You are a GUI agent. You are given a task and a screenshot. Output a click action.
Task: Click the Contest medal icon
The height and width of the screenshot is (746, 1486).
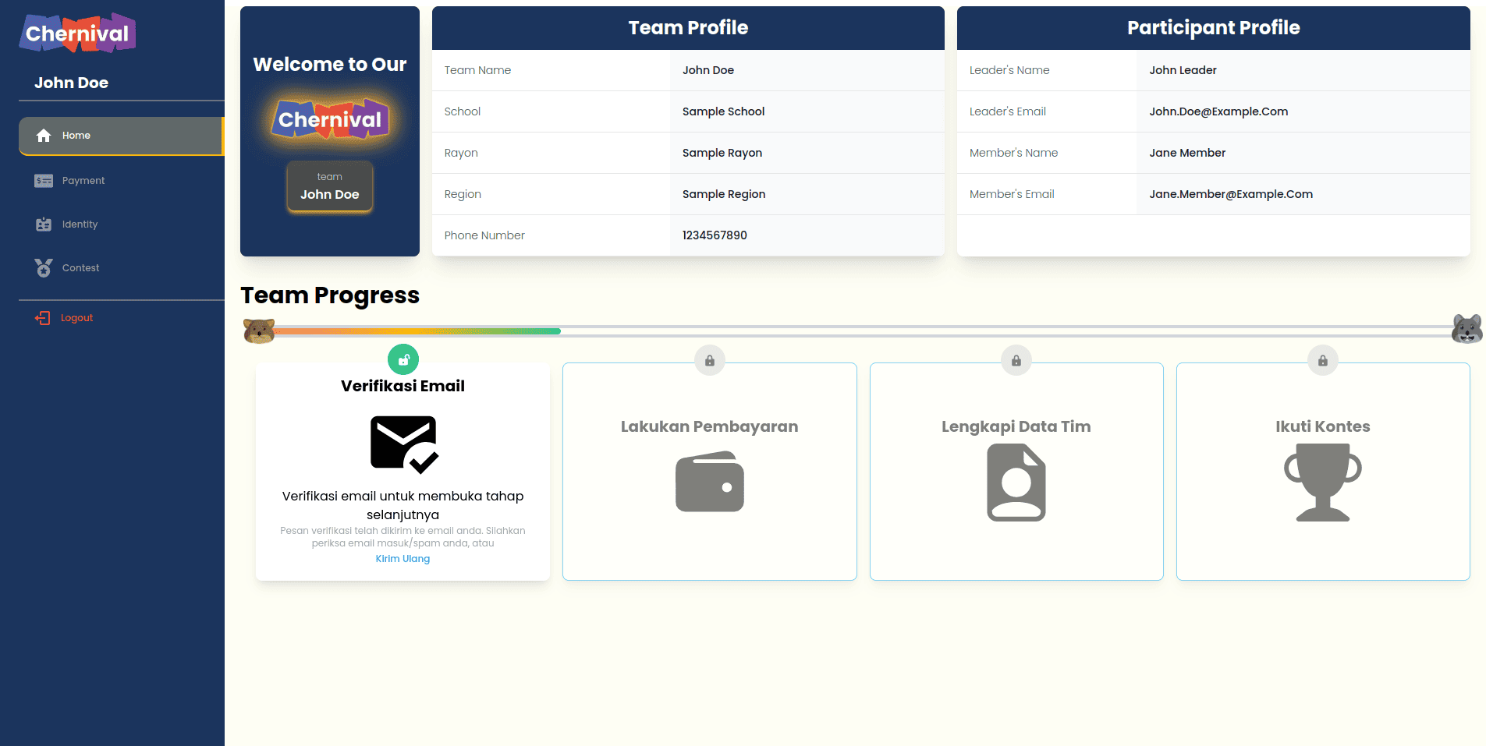(44, 268)
